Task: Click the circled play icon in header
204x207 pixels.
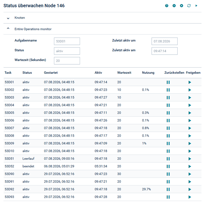Action: point(174,6)
